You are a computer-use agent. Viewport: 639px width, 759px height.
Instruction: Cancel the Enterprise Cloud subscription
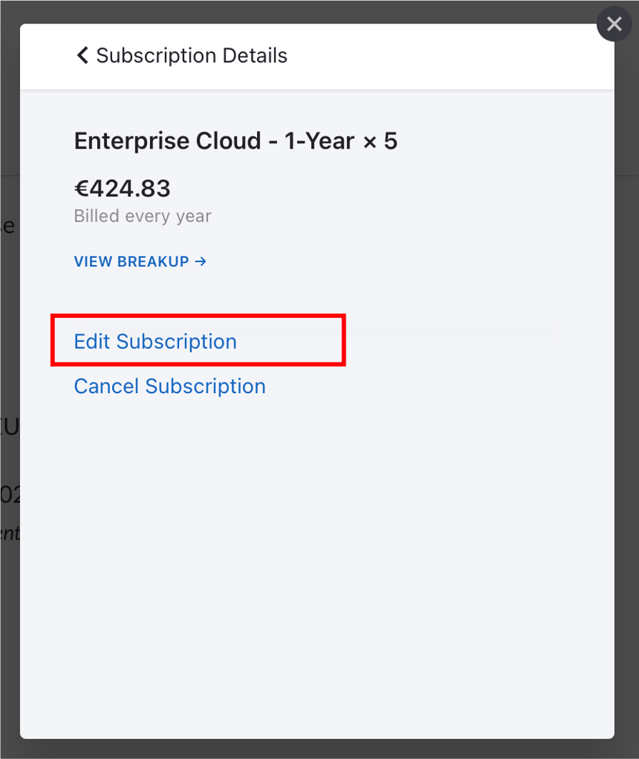[x=169, y=387]
